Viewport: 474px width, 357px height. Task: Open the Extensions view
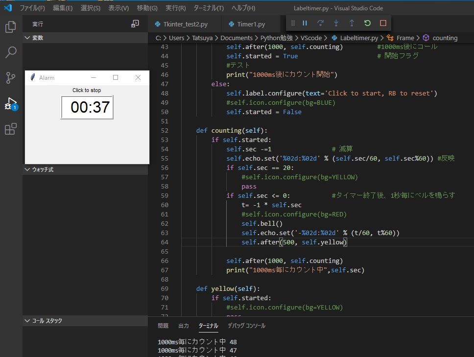(11, 129)
